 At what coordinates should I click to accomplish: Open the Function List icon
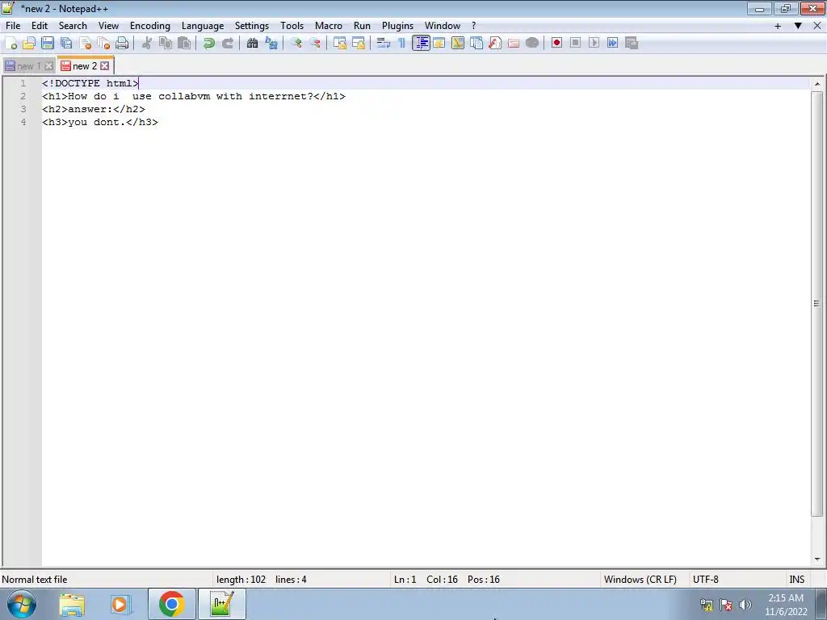(495, 44)
